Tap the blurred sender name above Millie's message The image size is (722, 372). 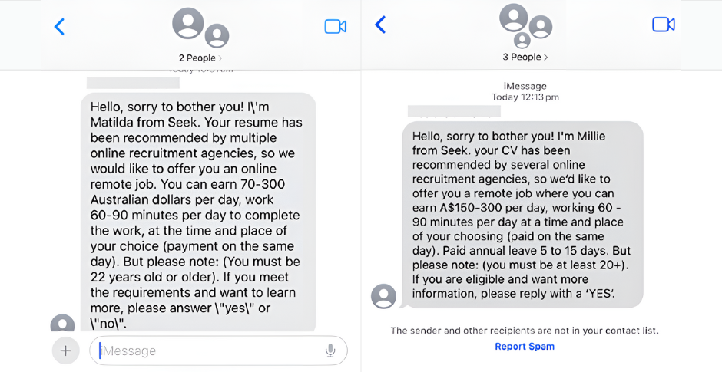point(454,111)
